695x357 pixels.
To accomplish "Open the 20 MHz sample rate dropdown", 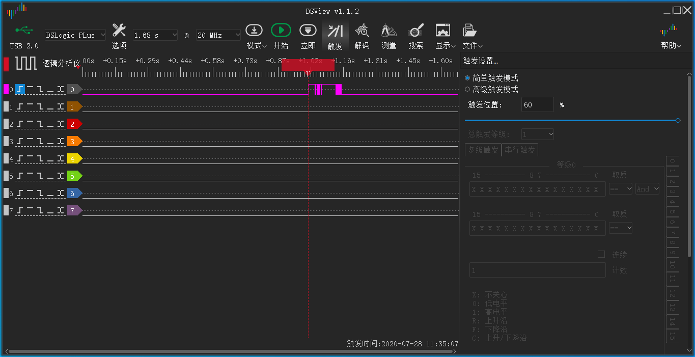I will (218, 35).
